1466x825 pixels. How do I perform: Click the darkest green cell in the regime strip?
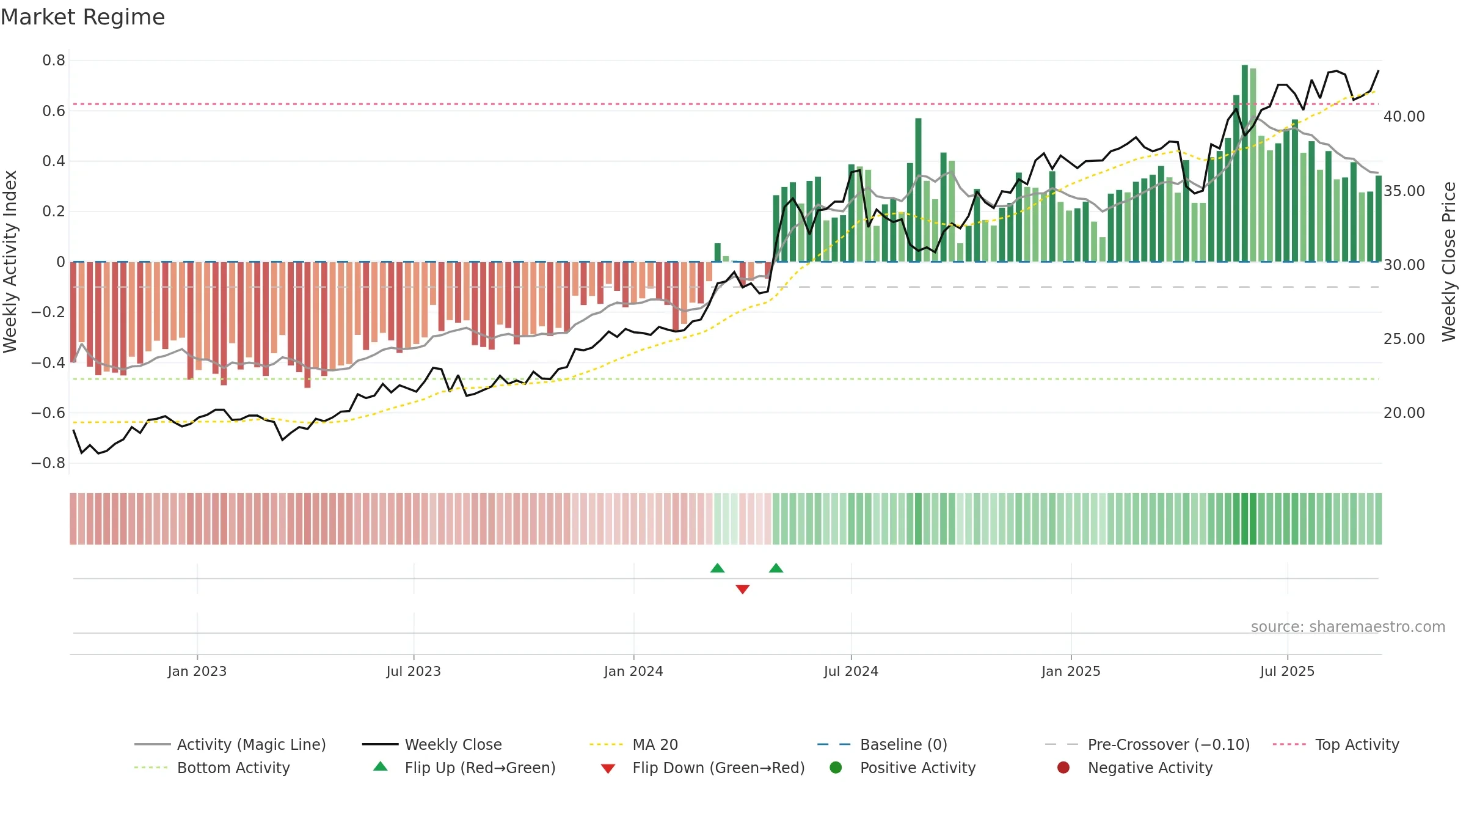point(1244,519)
